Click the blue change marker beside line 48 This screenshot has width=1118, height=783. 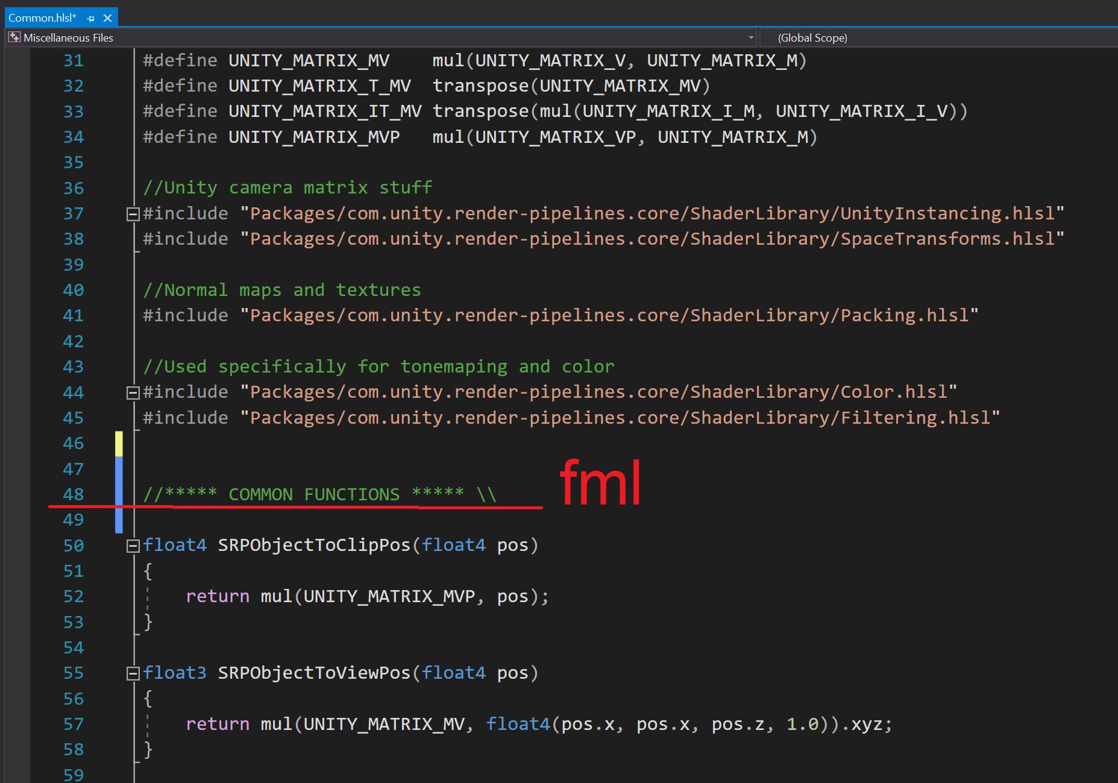(x=119, y=494)
